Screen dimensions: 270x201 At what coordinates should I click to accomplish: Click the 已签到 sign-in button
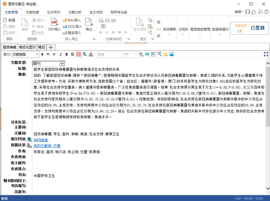(257, 28)
